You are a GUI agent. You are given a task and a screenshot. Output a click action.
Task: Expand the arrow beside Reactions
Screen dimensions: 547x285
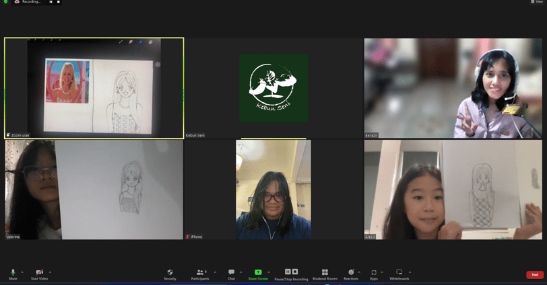[359, 272]
